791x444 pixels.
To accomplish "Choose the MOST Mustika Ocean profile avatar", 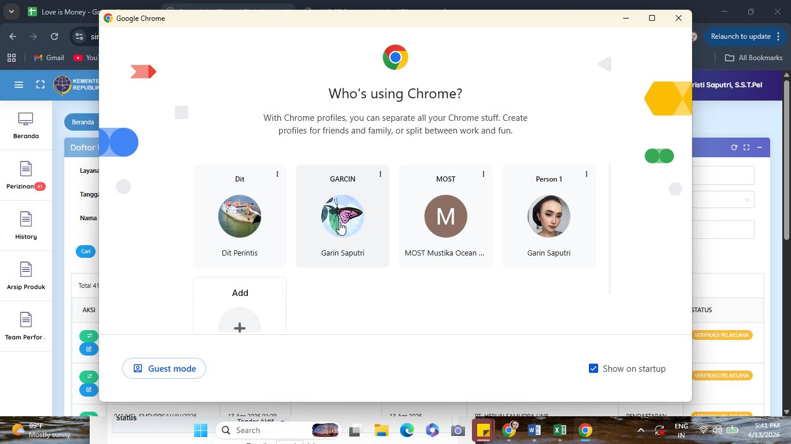I will pos(446,216).
